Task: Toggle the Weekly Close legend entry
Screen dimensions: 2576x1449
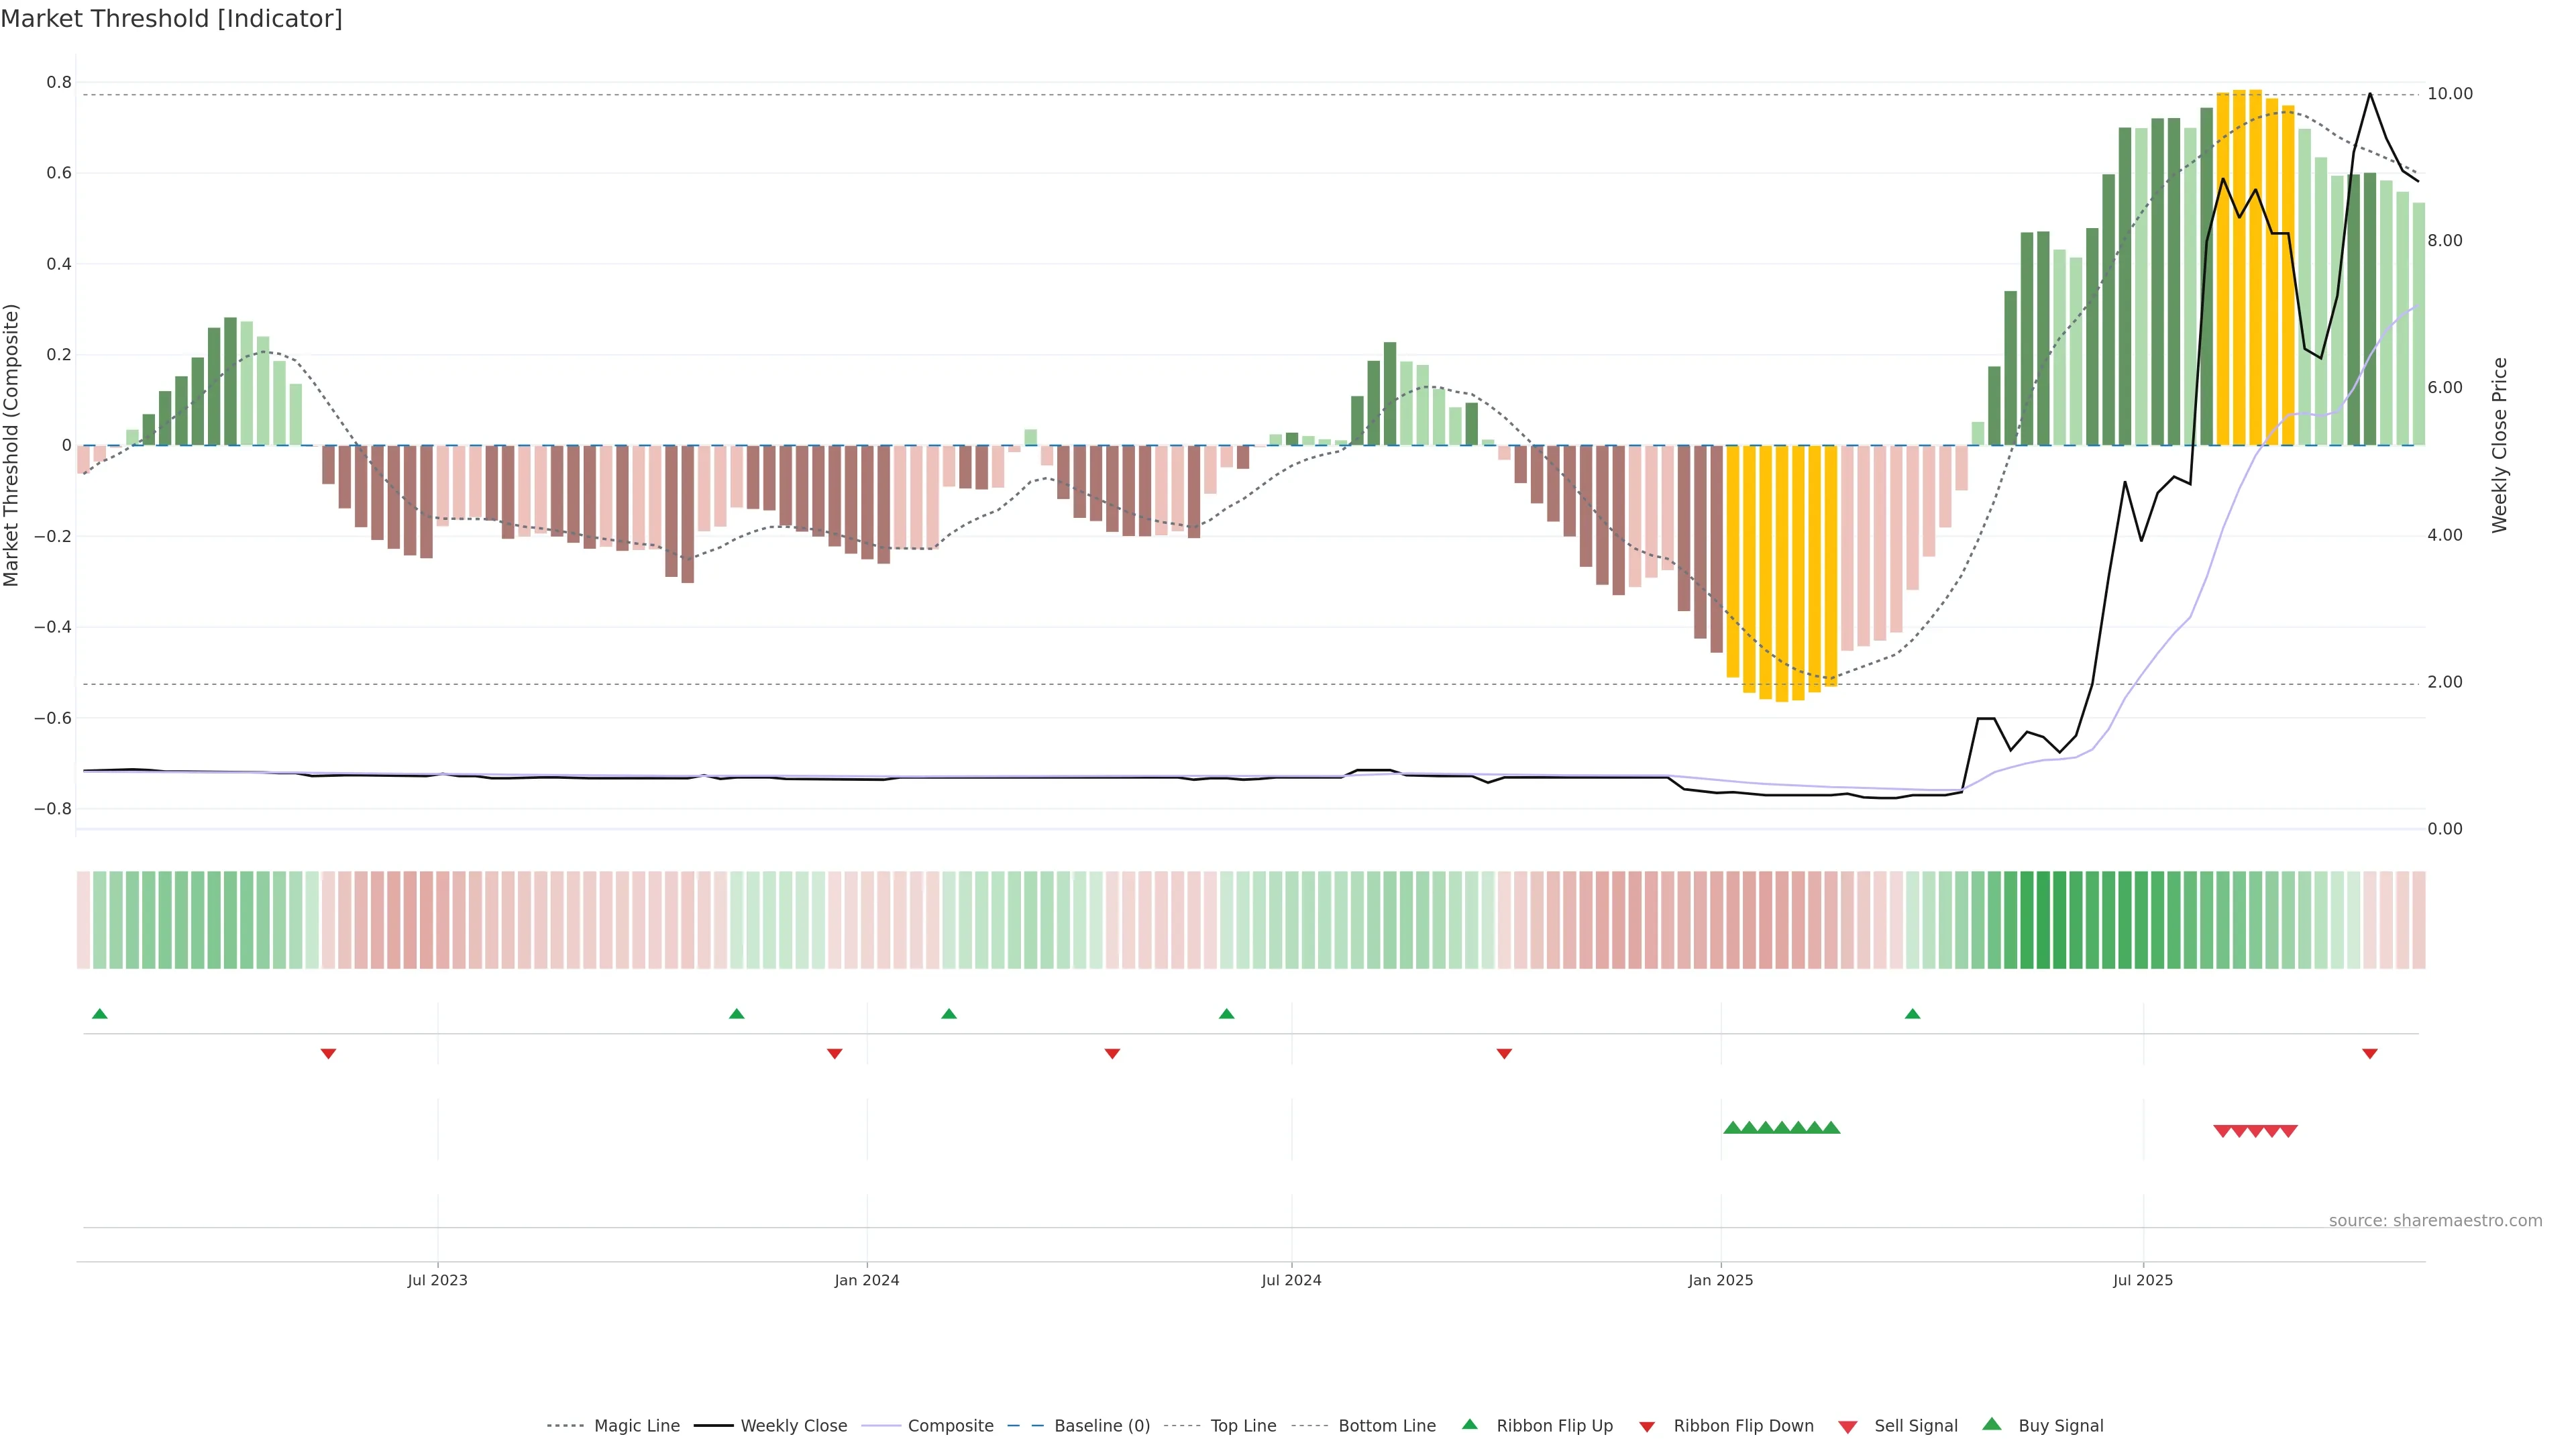Action: [x=793, y=1426]
